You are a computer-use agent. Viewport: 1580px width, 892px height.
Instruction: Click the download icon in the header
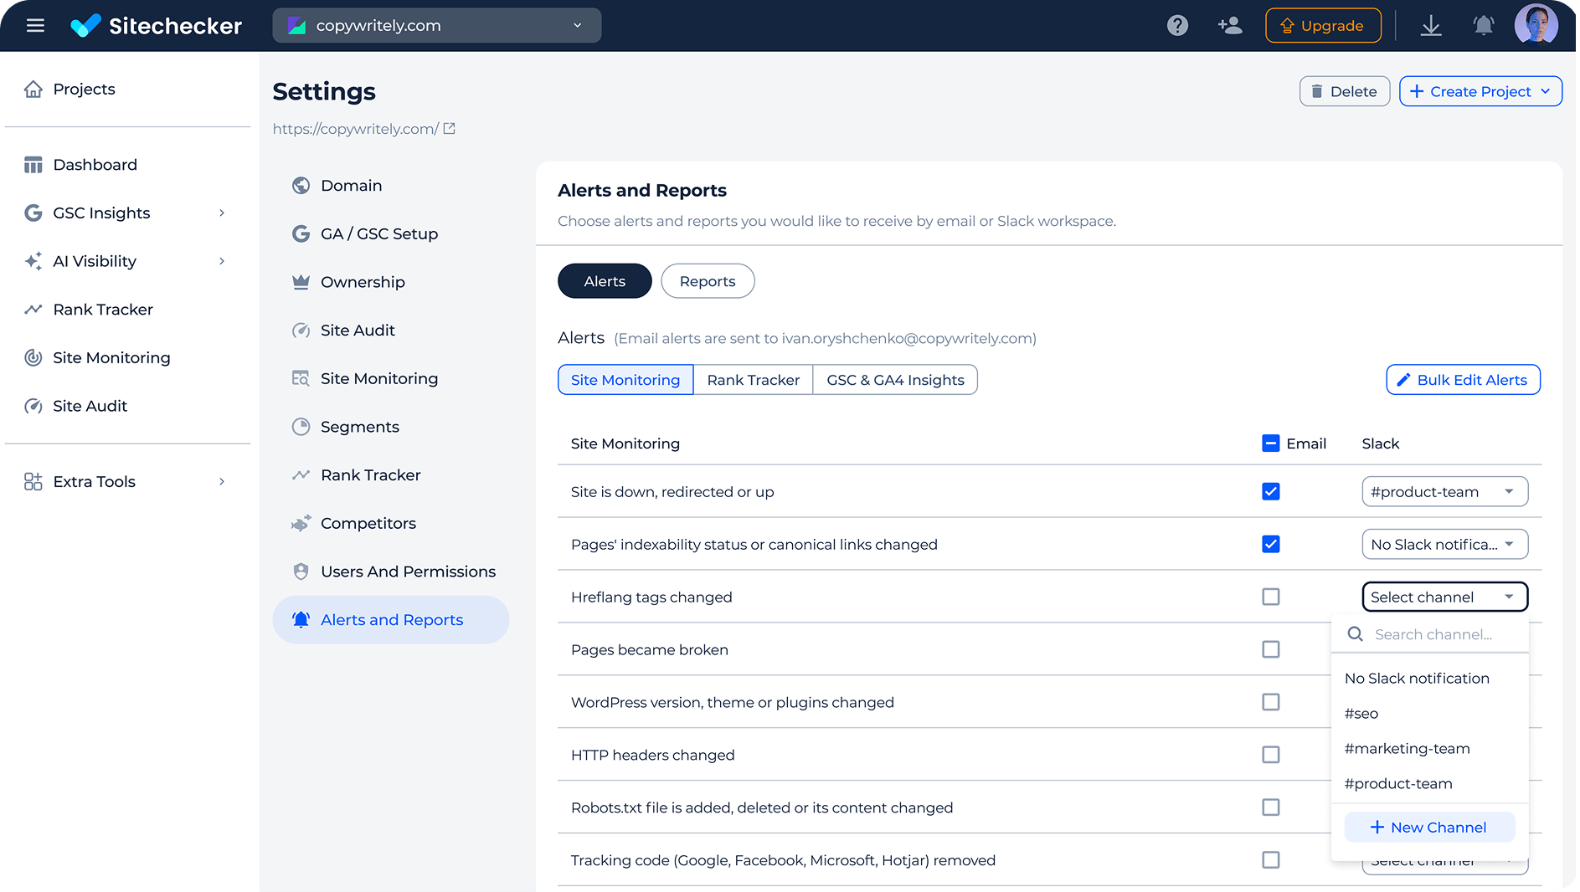coord(1431,25)
